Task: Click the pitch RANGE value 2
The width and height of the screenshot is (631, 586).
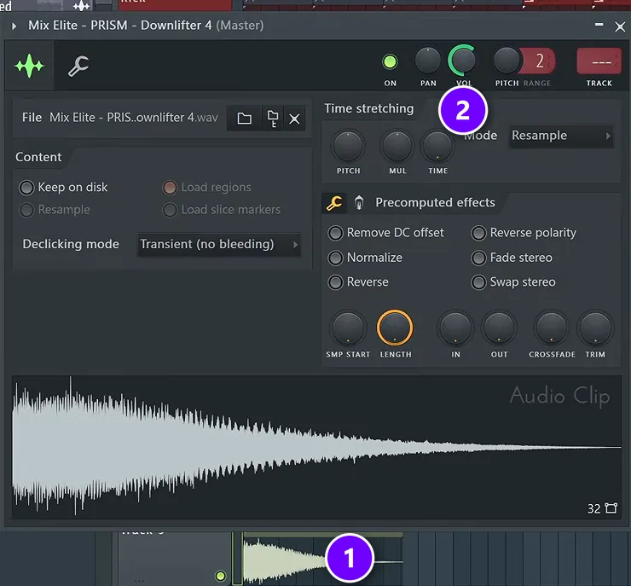Action: coord(539,61)
